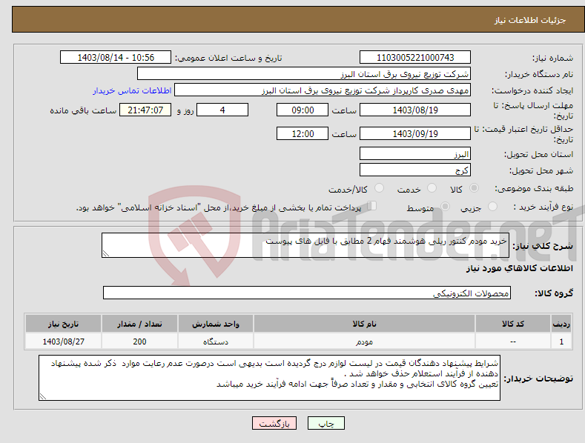
Task: Click the response deadline date 1403/08/19
Action: 415,110
